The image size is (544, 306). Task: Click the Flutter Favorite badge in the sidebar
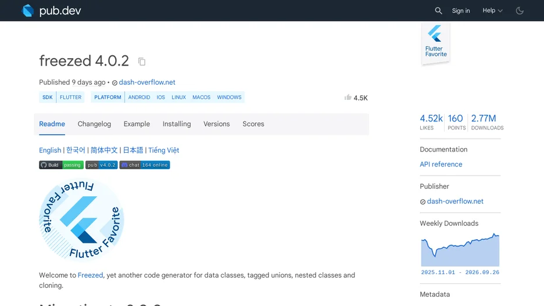coord(436,44)
